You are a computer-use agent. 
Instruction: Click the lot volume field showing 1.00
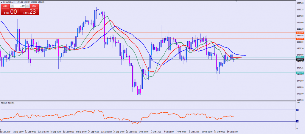point(20,6)
